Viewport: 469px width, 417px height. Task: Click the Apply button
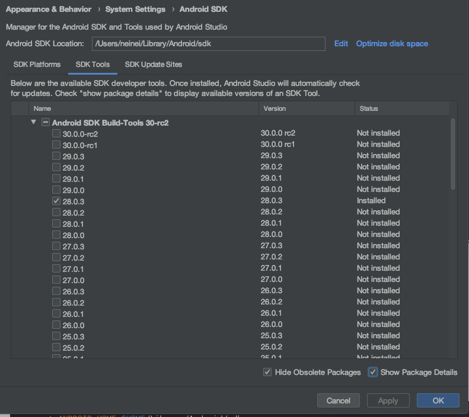coord(388,400)
